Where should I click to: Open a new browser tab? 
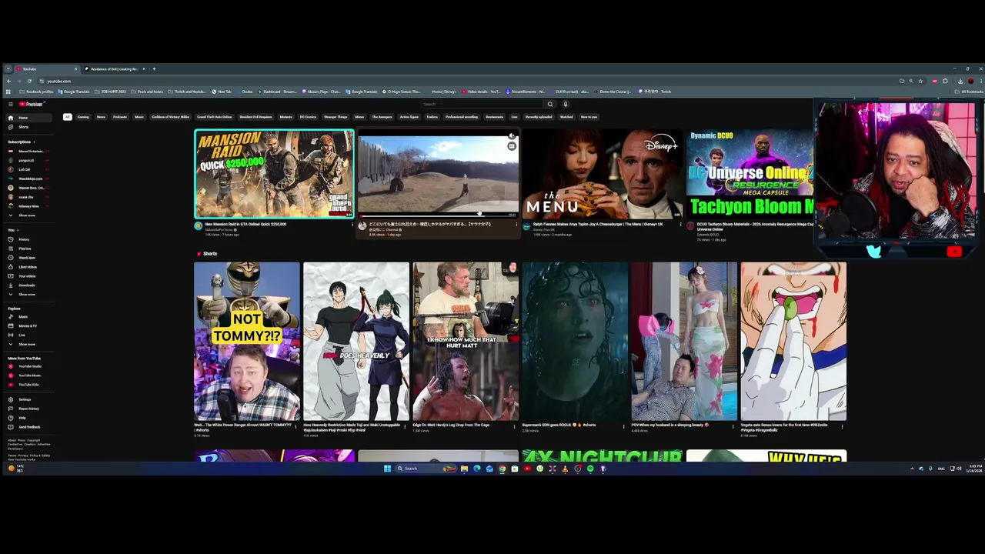tap(154, 69)
